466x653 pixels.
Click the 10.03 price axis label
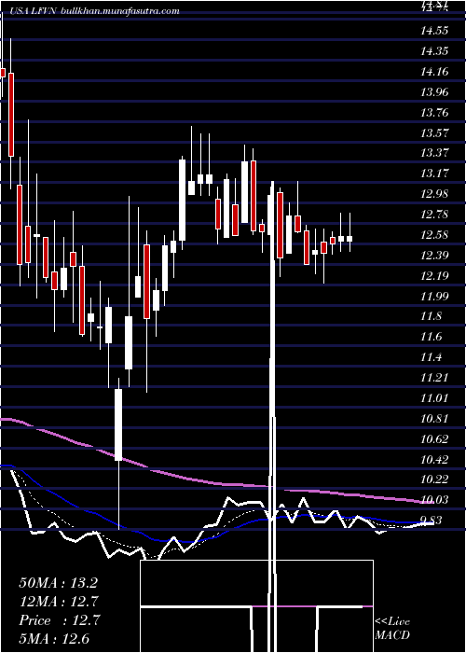[x=434, y=499]
